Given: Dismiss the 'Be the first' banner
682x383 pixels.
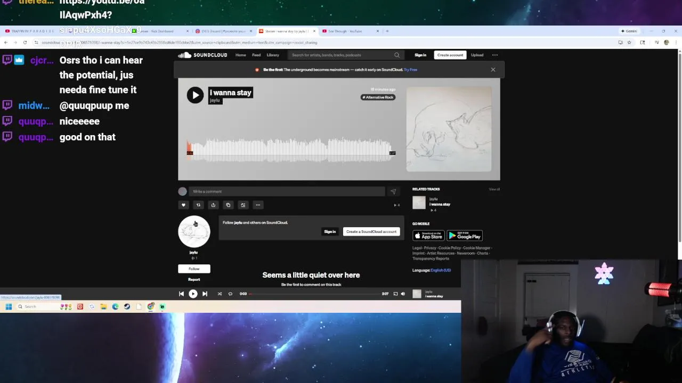Looking at the screenshot, I should 493,70.
